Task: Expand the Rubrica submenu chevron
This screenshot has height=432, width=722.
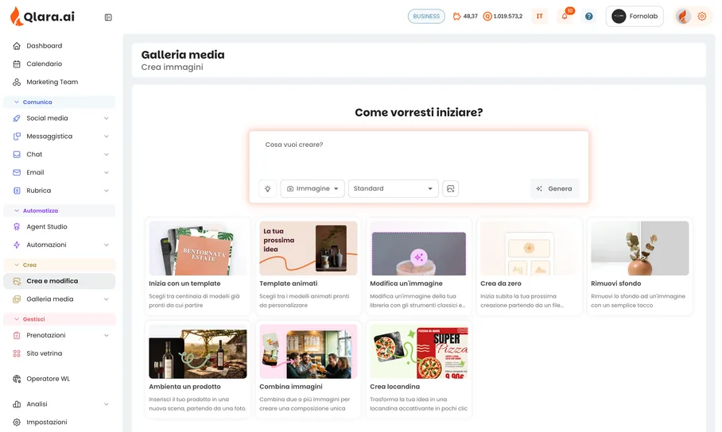Action: click(107, 191)
